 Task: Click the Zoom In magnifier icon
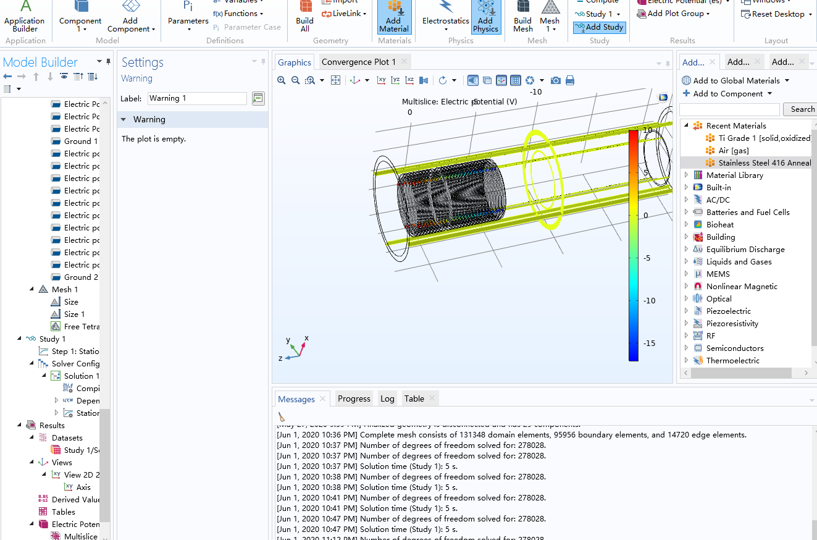(x=282, y=80)
